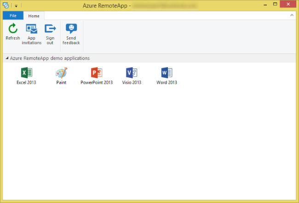Launch Visio 2013
Viewport: 299px width, 203px height.
pos(132,76)
